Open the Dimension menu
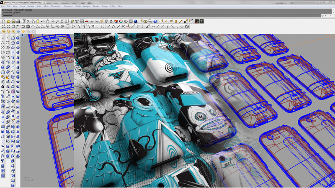The height and width of the screenshot is (188, 335). 56,6
